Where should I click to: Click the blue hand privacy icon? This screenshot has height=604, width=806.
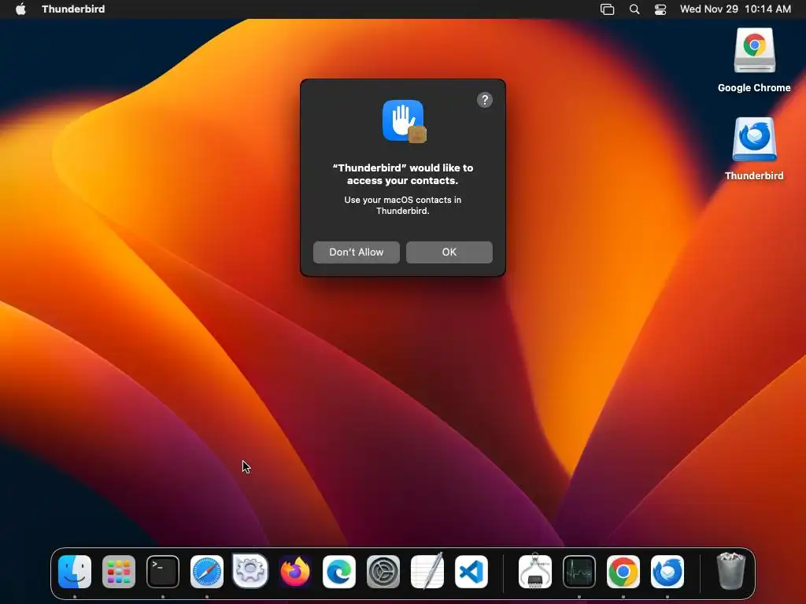point(404,121)
